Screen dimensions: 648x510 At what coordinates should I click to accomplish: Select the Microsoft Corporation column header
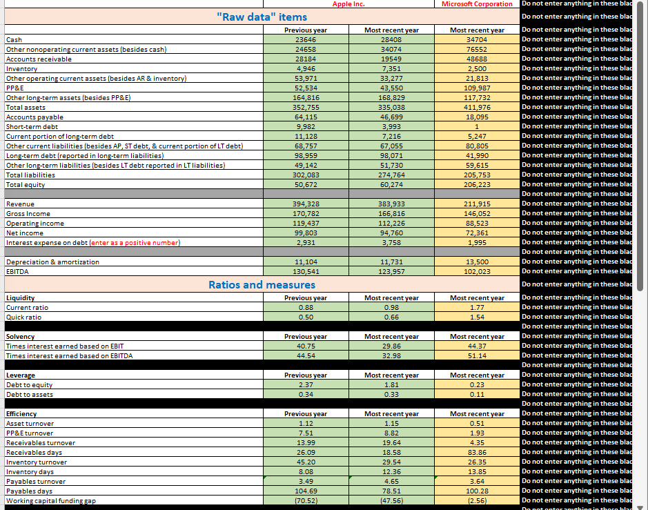pos(476,3)
